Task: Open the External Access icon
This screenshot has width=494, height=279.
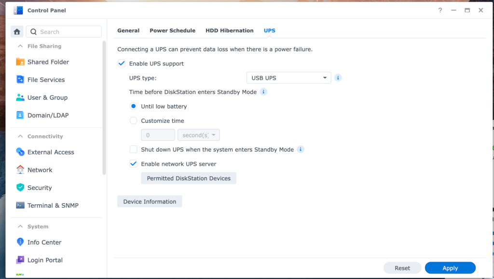Action: click(x=20, y=152)
